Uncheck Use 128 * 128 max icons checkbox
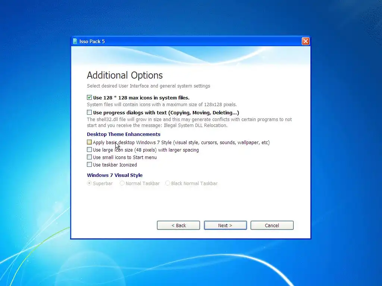Screen dimensions: 382x286 click(x=90, y=98)
